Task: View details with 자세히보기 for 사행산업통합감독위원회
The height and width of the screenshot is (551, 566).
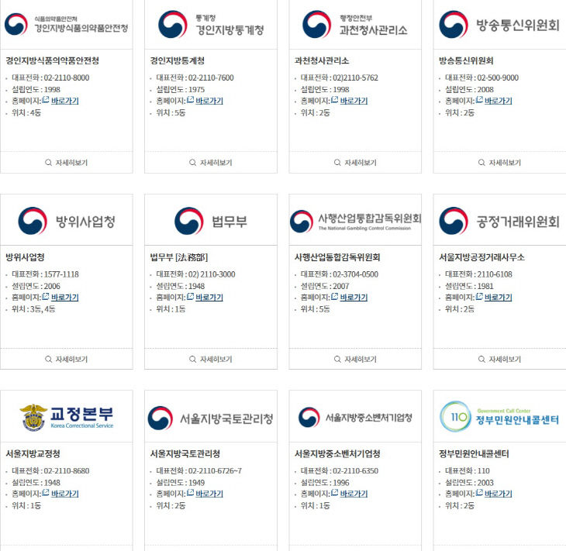Action: 355,360
